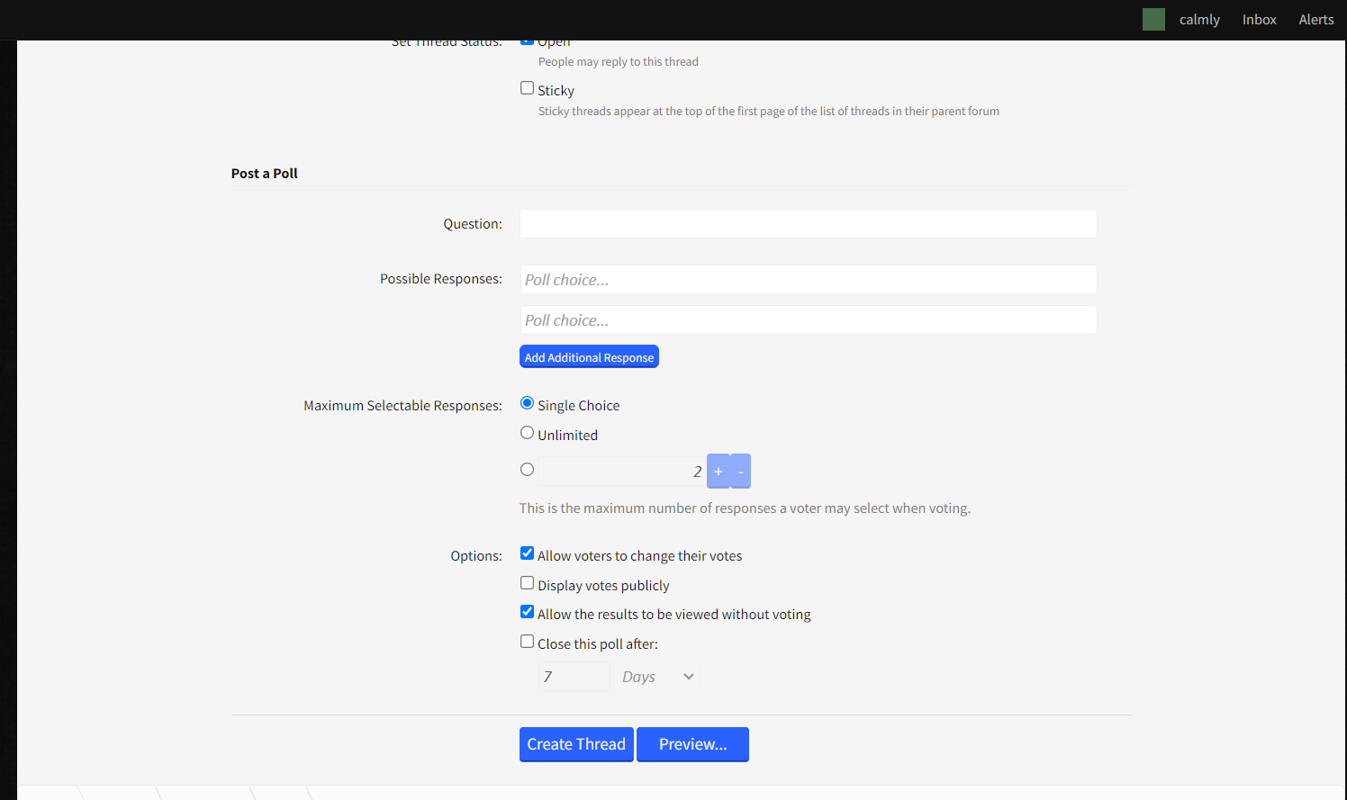
Task: Click the Preview button
Action: click(692, 744)
